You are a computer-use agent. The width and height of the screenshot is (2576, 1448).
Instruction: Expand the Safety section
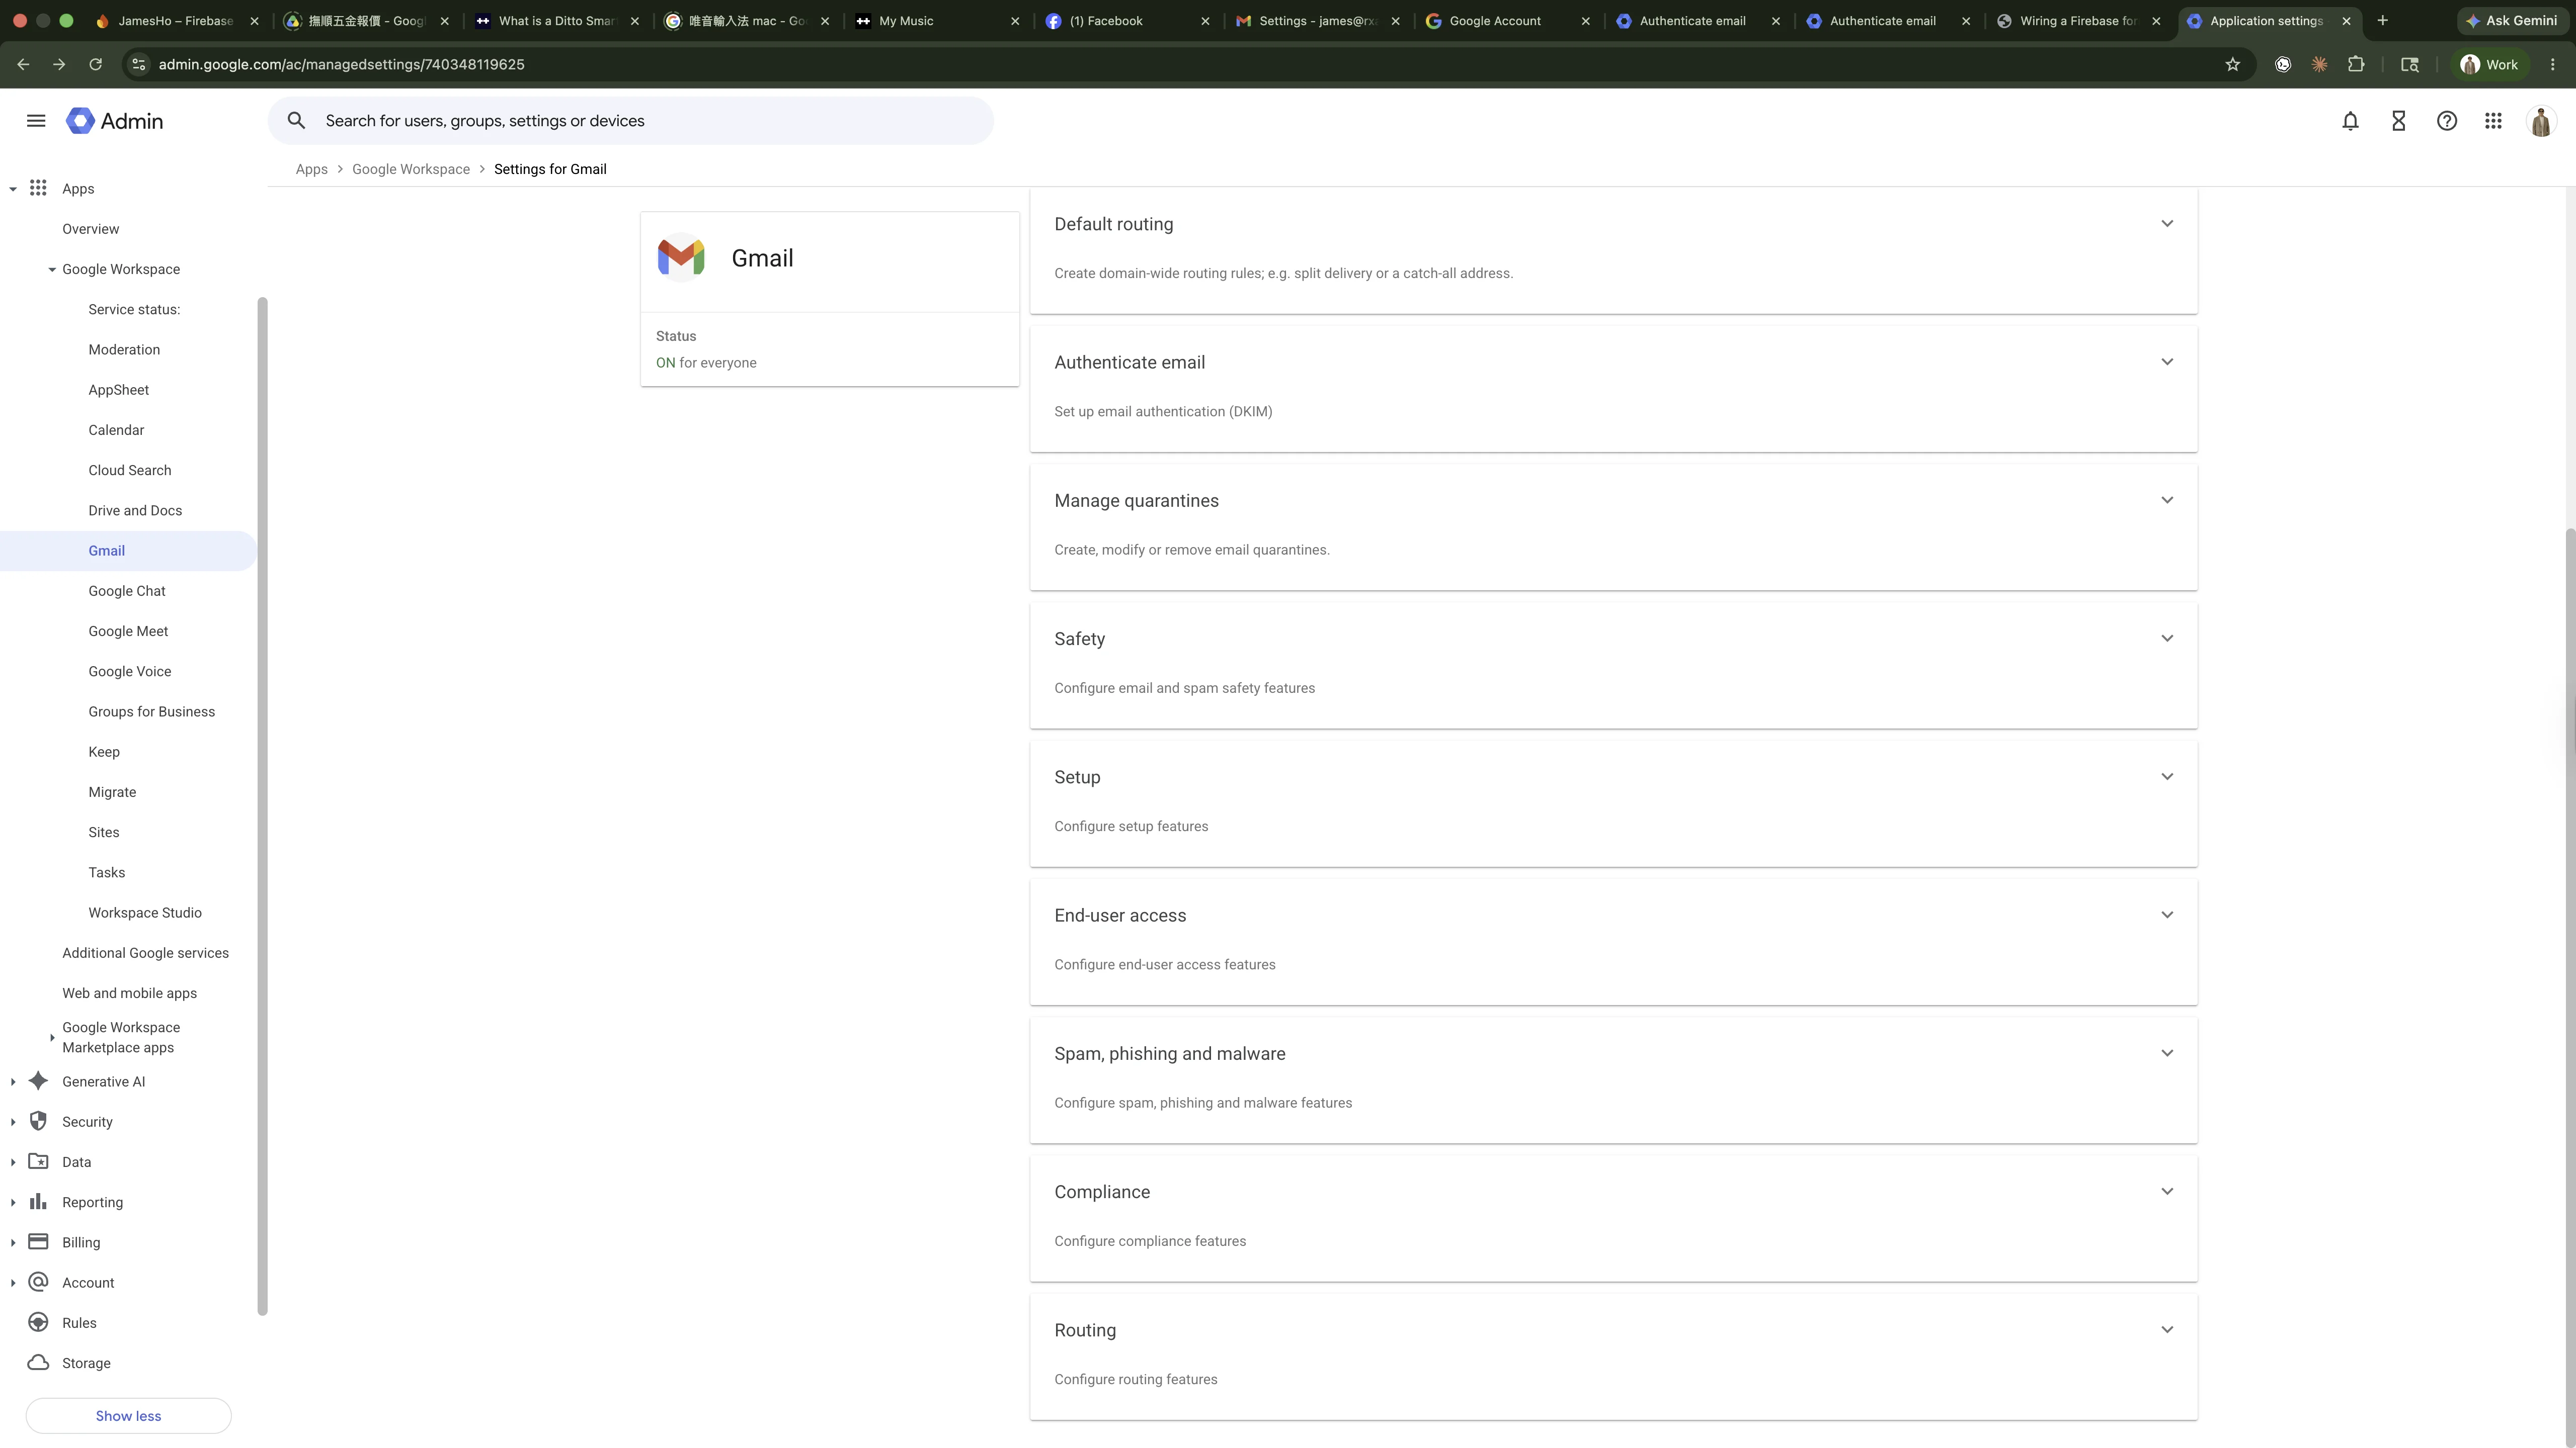2167,638
